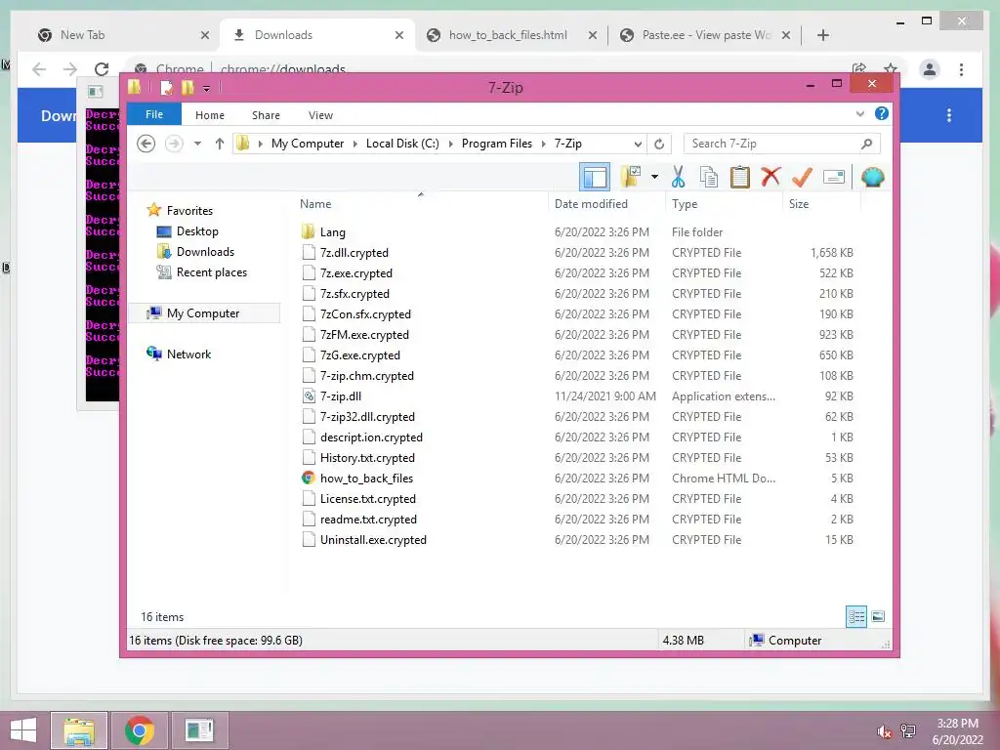Click Windows Start button
This screenshot has height=750, width=1000.
point(23,730)
